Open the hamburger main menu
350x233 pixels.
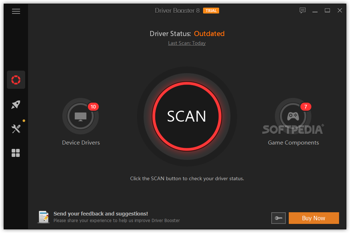(x=16, y=11)
